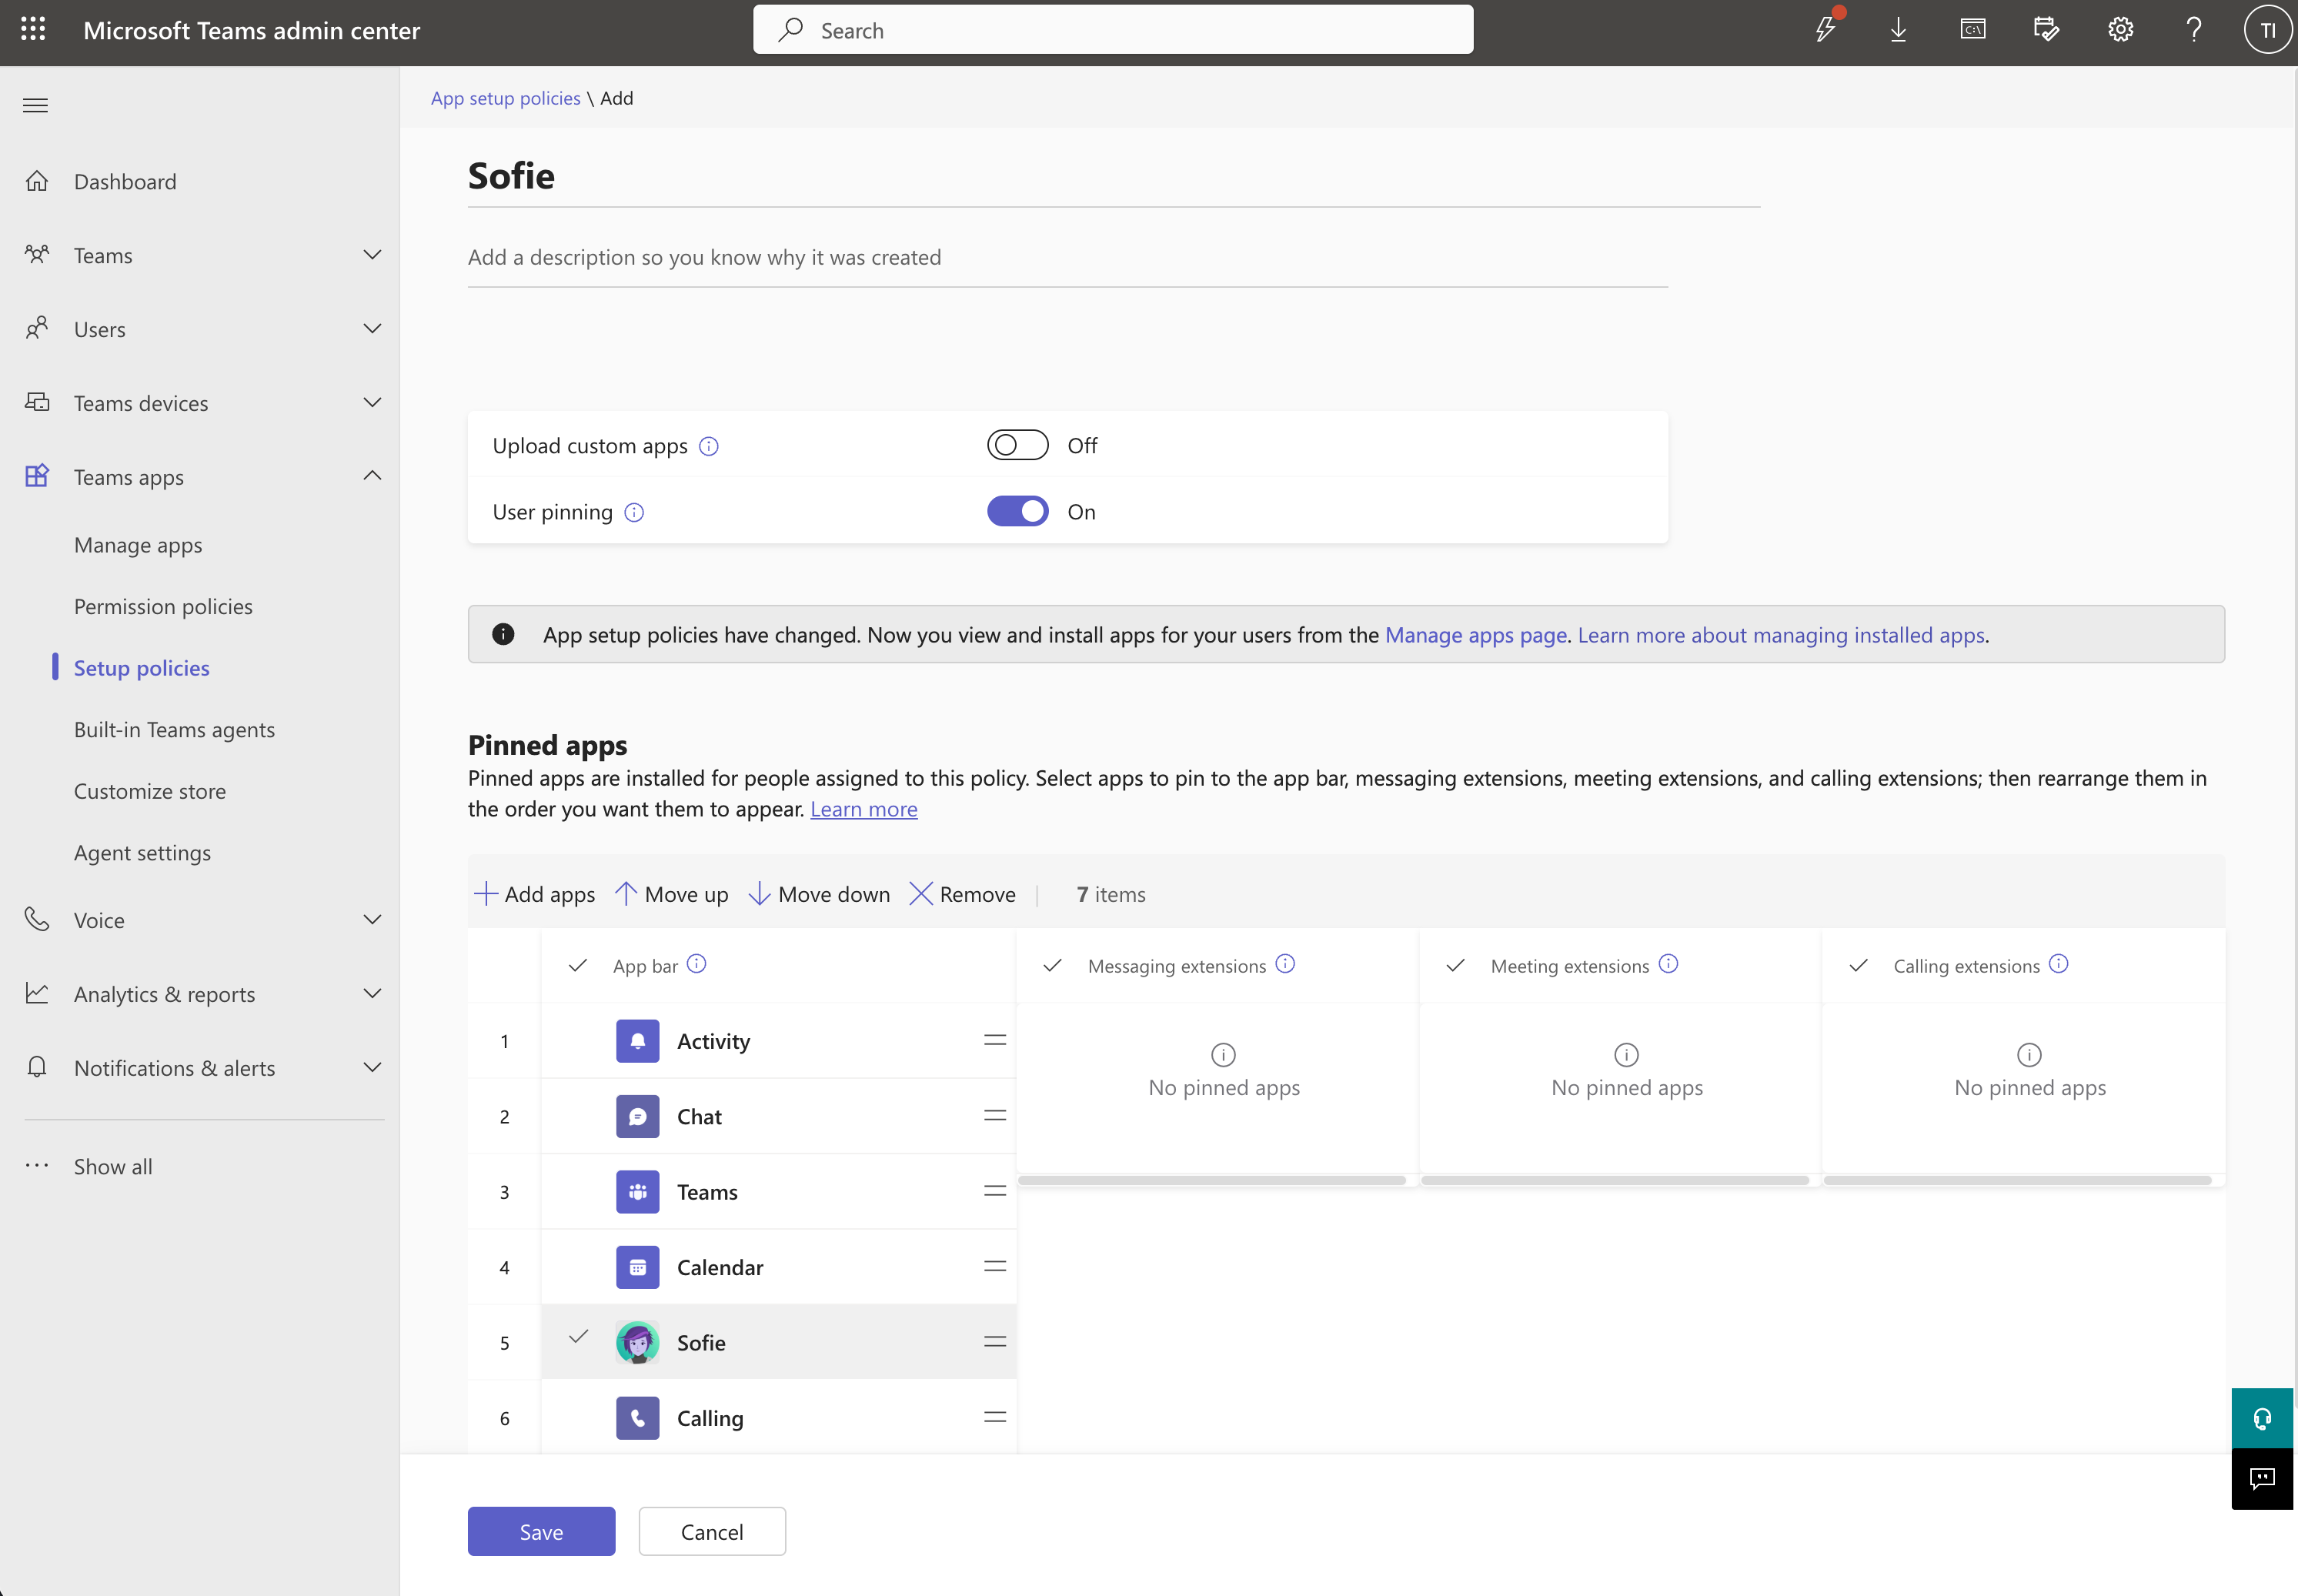Click info icon next to App bar
2298x1596 pixels.
(x=697, y=964)
